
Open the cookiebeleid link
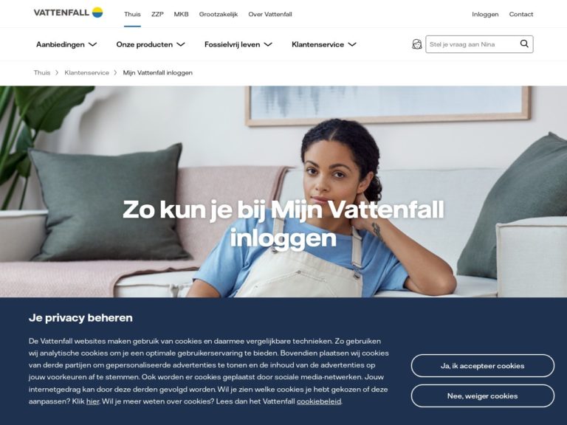tap(319, 401)
